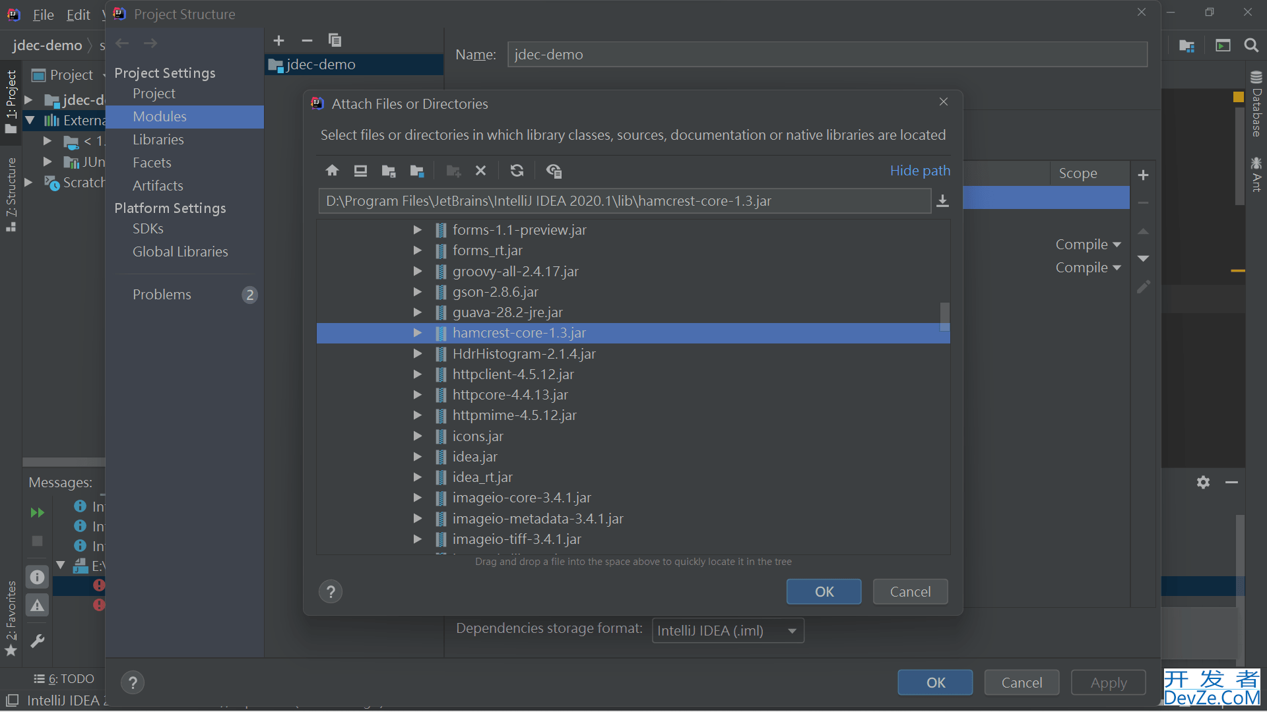Go to Desktop directory in file chooser
Screen dimensions: 1267x712
tap(360, 171)
